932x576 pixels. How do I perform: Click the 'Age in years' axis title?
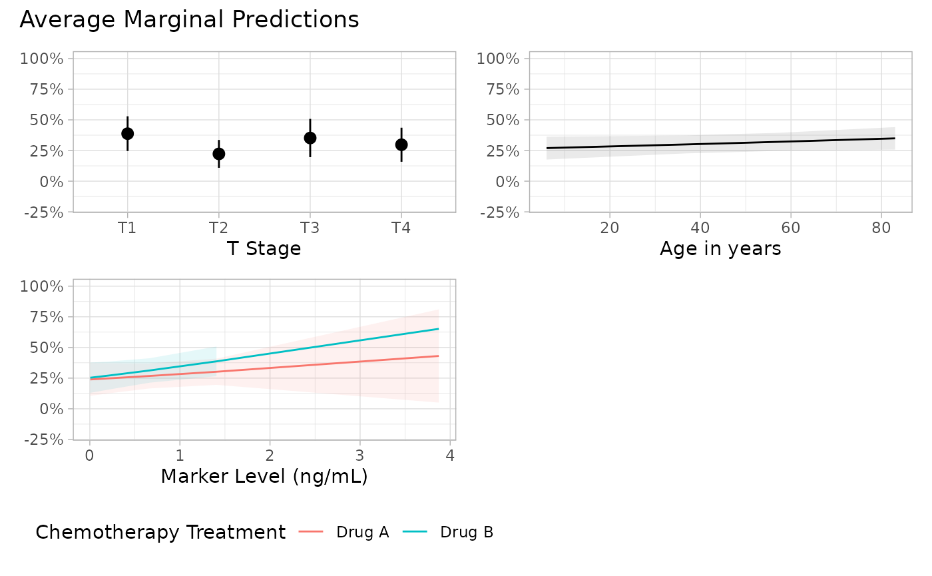click(x=720, y=248)
